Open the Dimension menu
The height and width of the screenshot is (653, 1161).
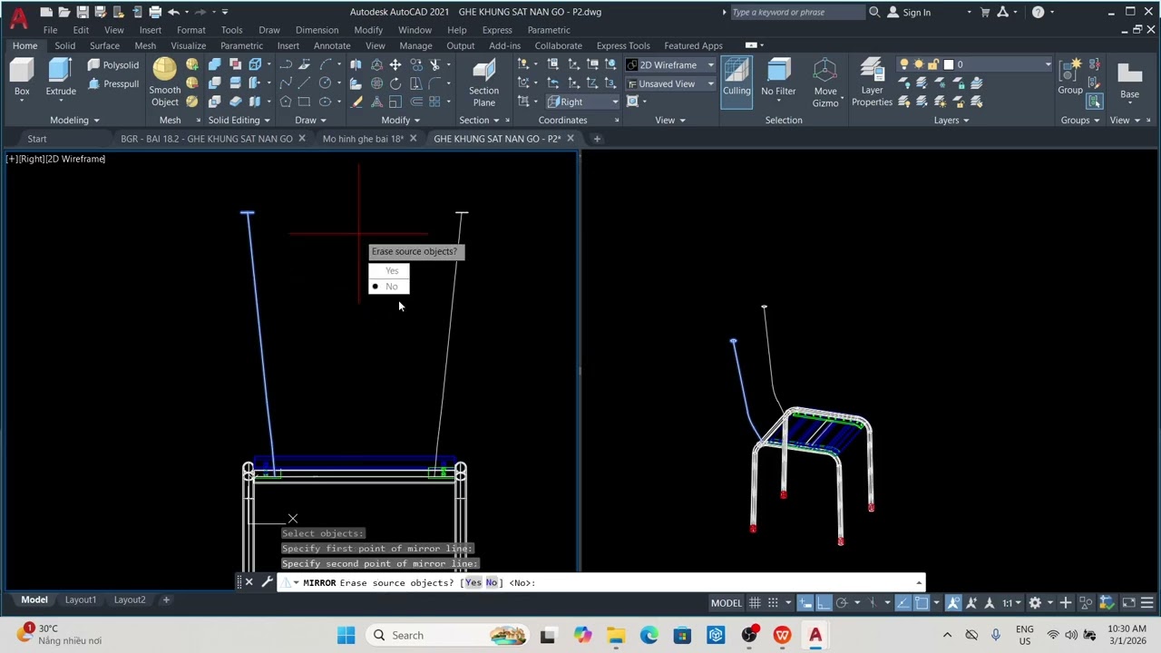317,30
